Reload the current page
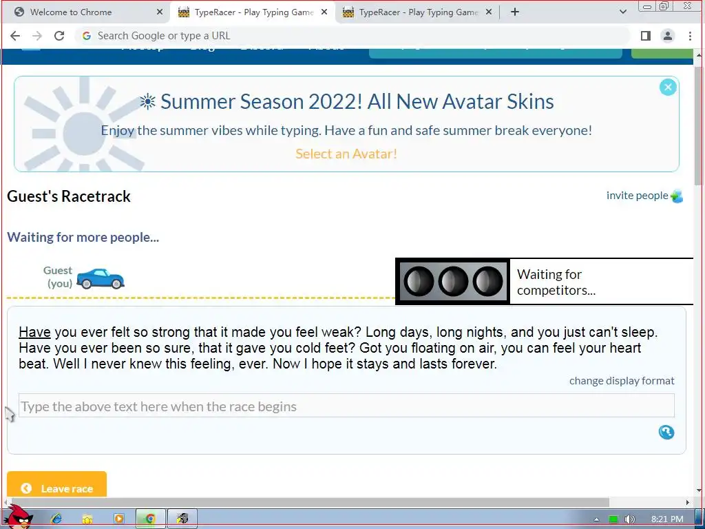 pyautogui.click(x=59, y=36)
